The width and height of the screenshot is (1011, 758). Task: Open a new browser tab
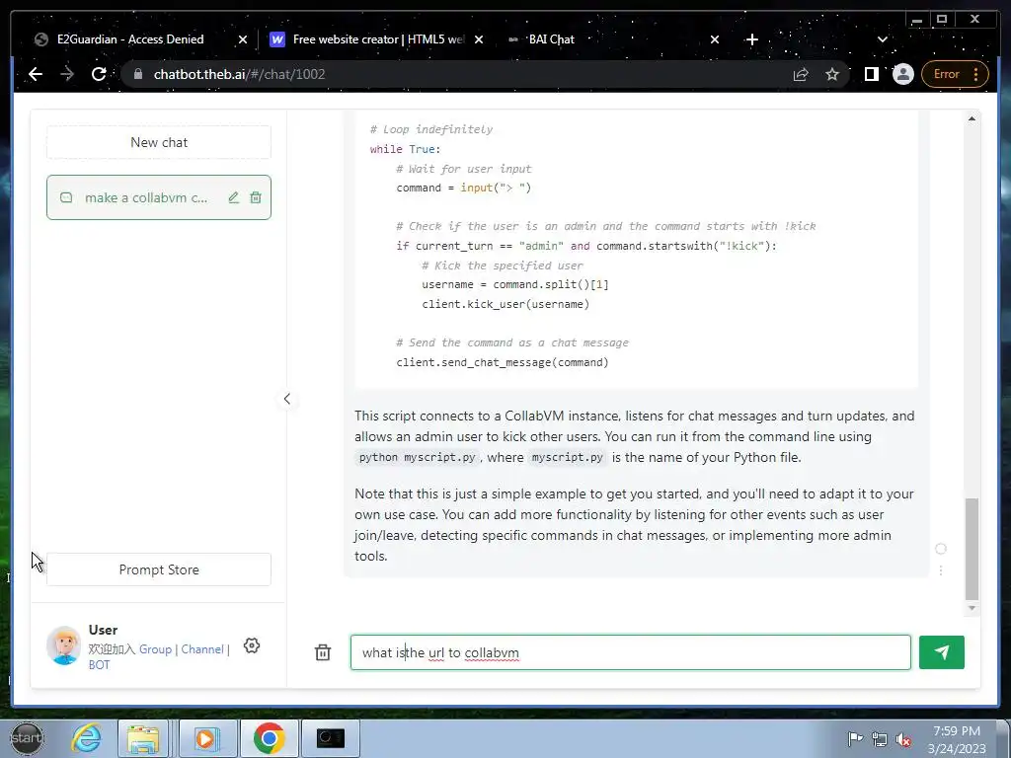pos(751,39)
